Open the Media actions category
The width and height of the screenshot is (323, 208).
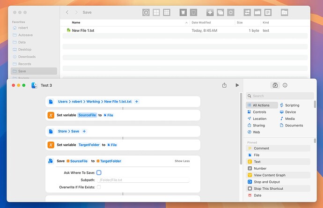[x=281, y=119]
